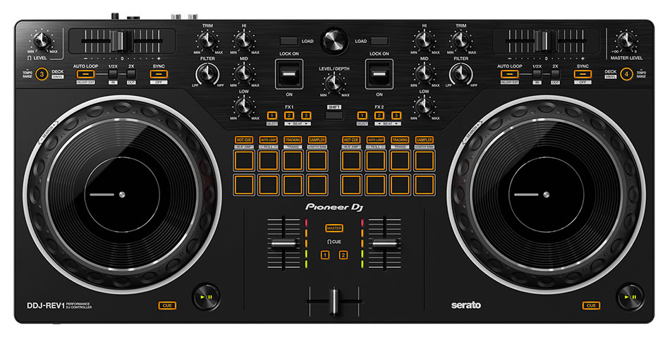The image size is (665, 337).
Task: Select FX2 effect button 1
Action: pos(362,116)
